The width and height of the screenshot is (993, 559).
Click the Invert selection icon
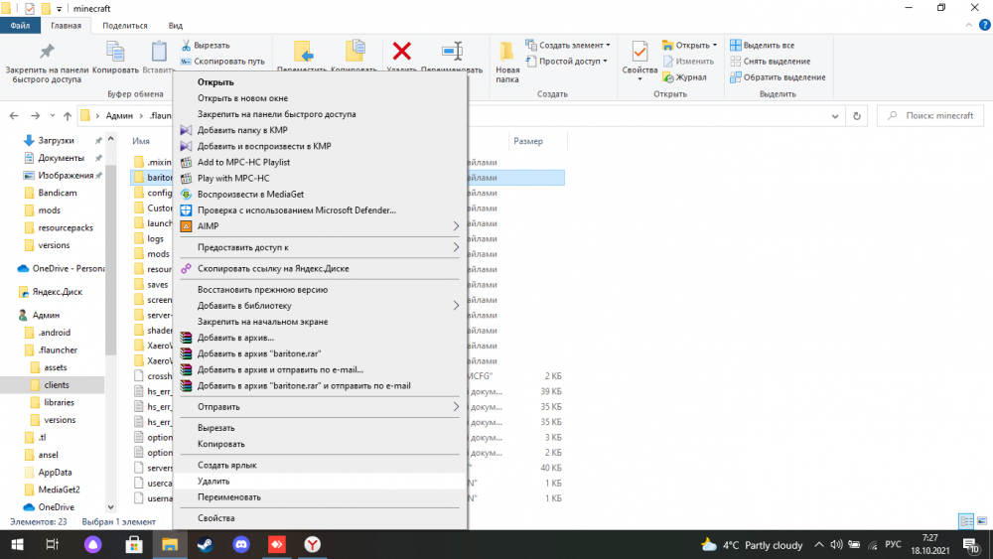coord(735,77)
